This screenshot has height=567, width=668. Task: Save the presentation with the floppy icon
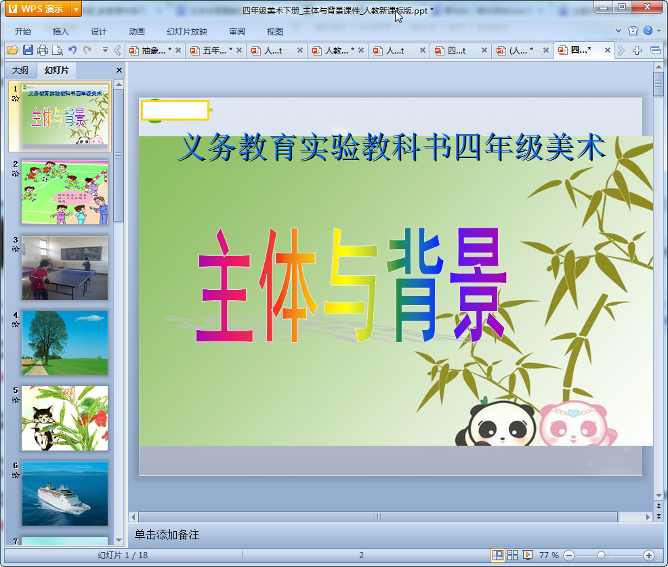(x=28, y=50)
